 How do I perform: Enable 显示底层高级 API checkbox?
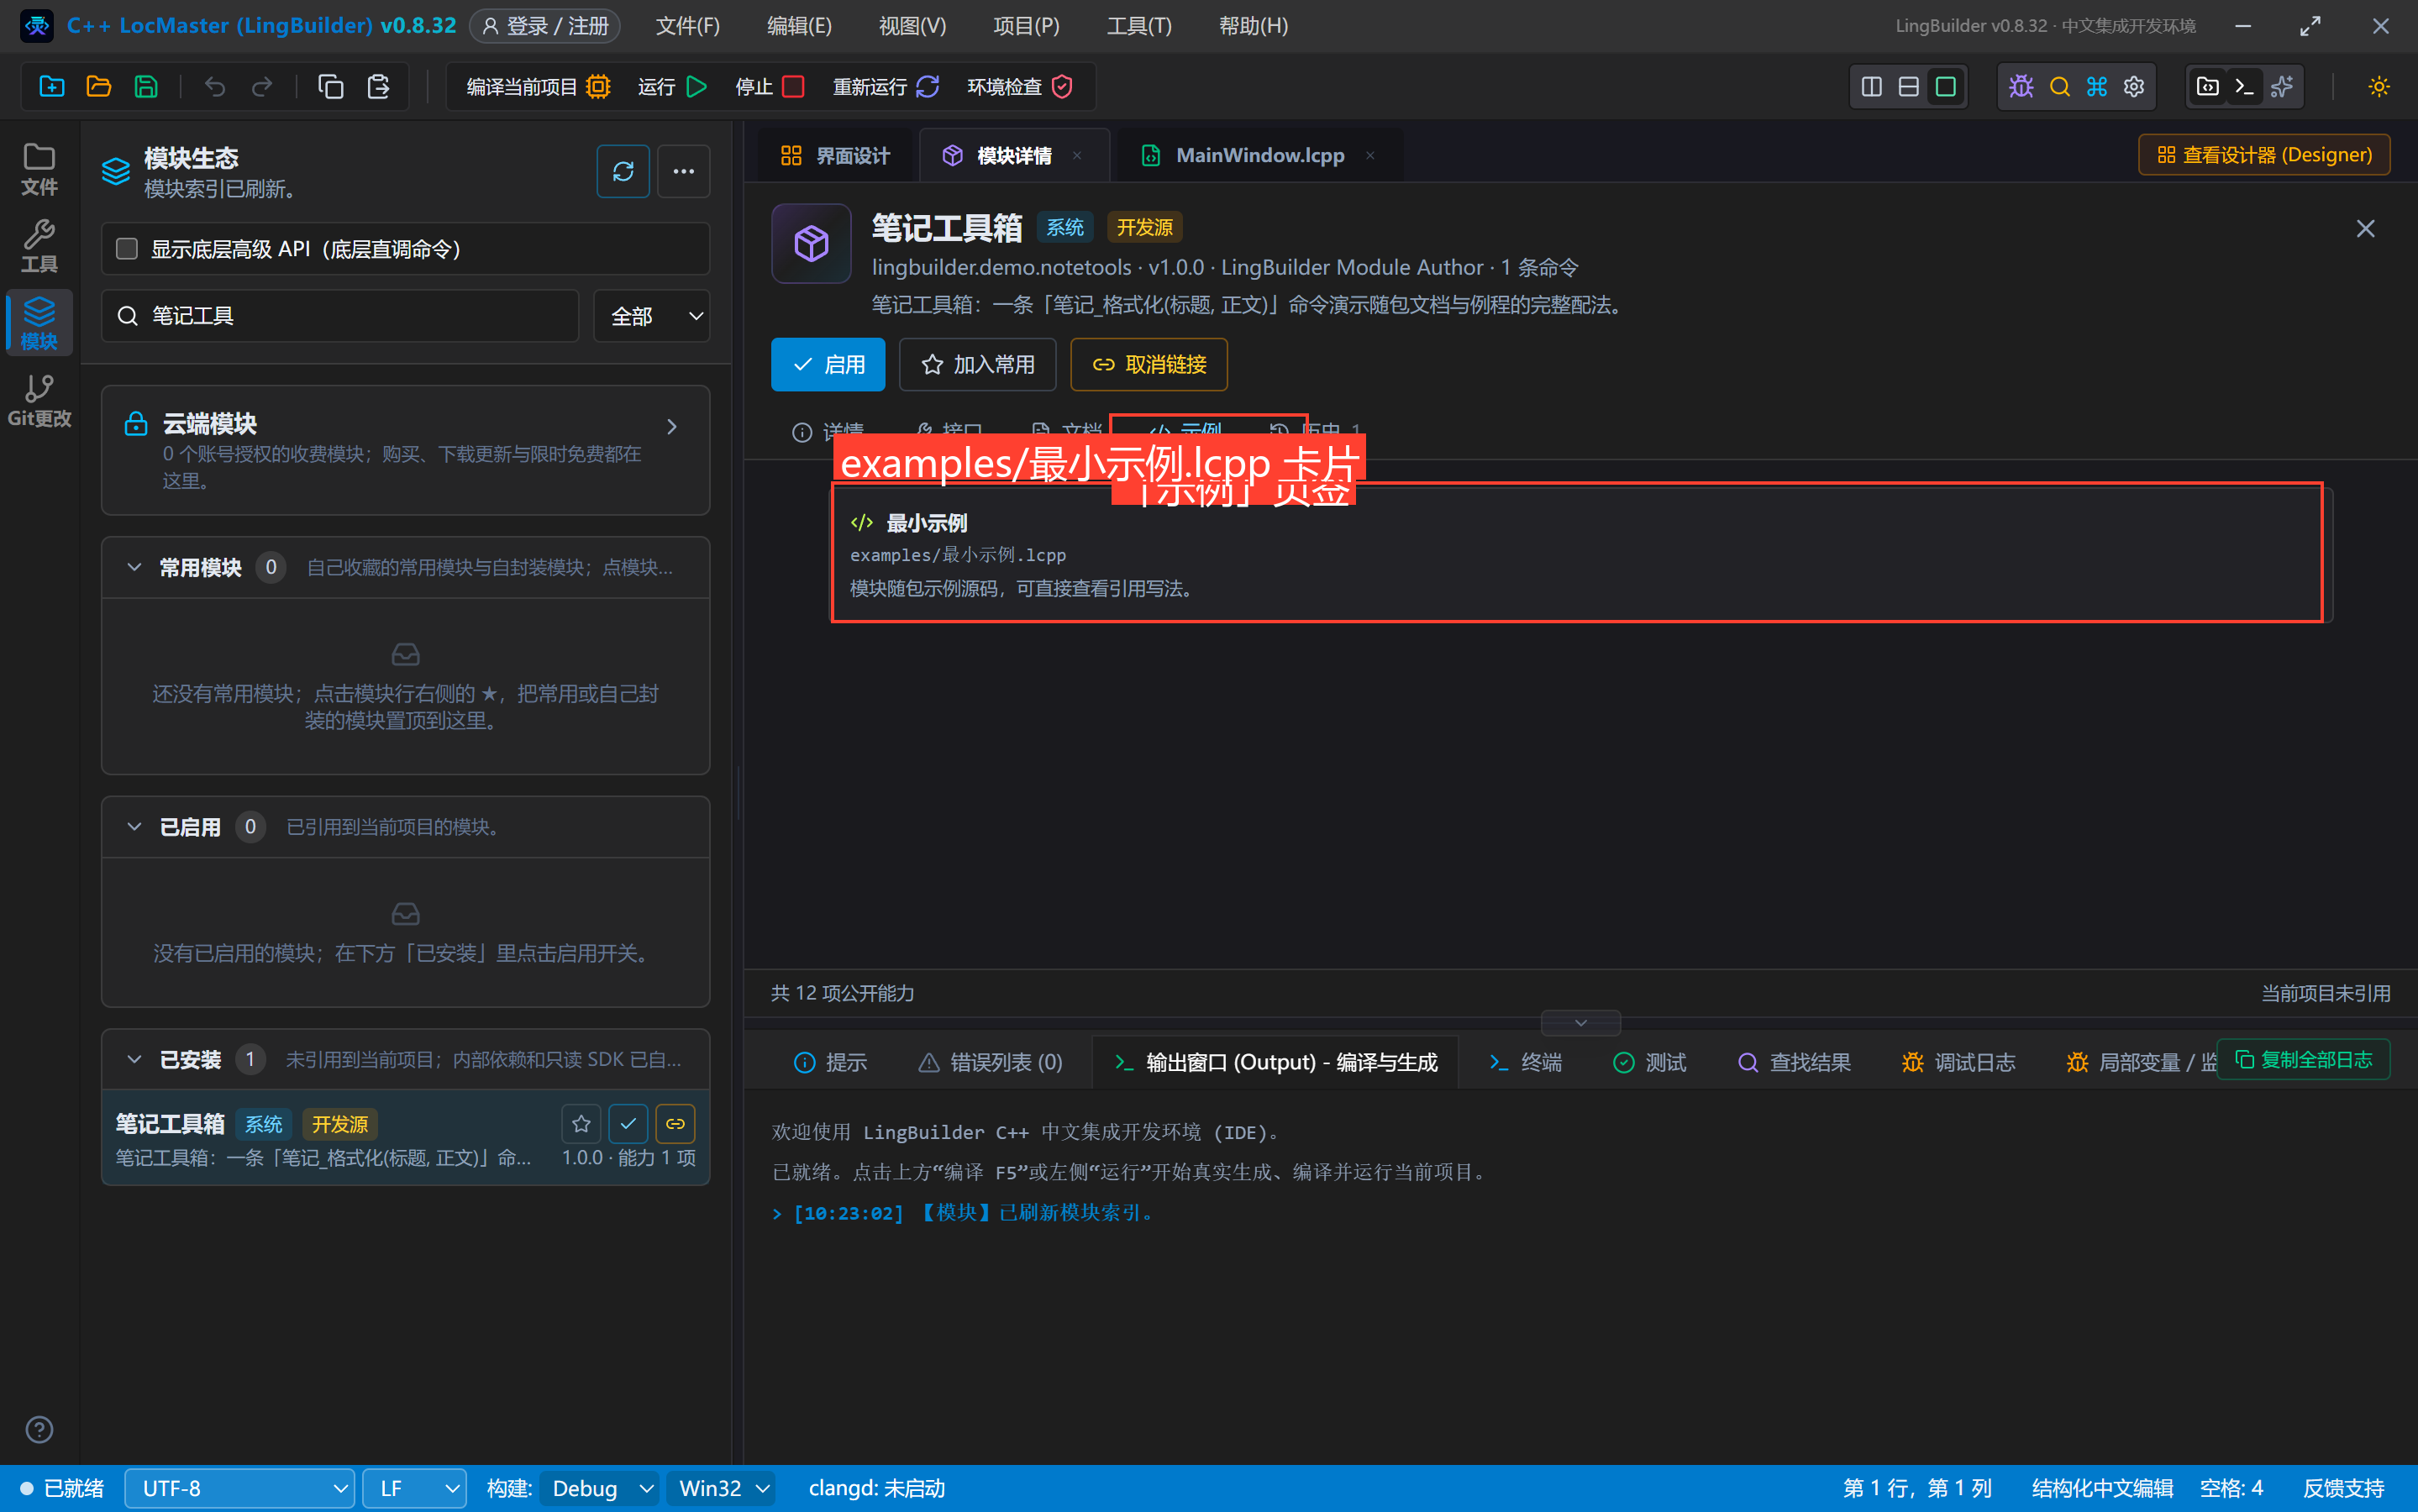pyautogui.click(x=127, y=248)
